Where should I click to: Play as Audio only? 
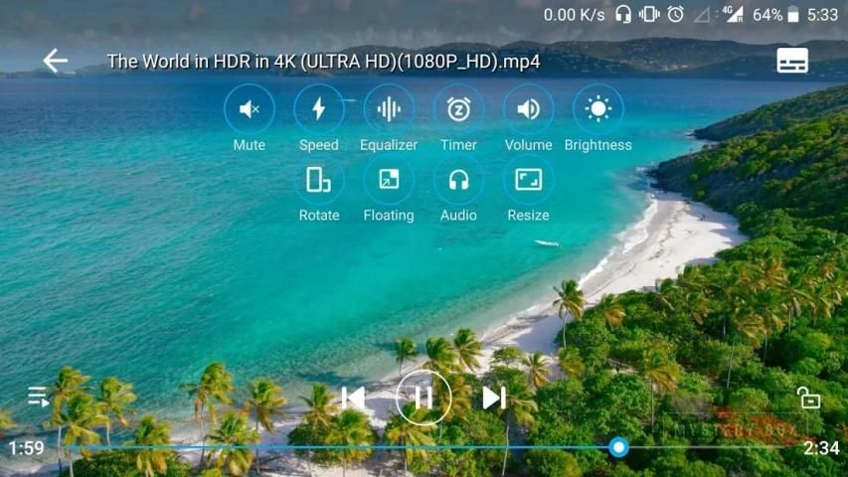(458, 180)
